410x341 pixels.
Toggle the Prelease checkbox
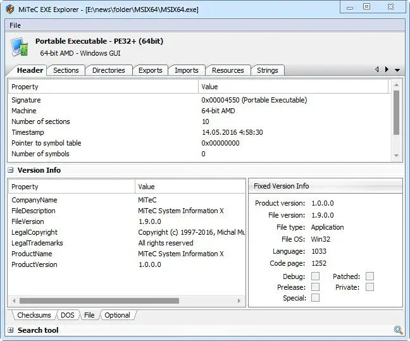pos(315,287)
